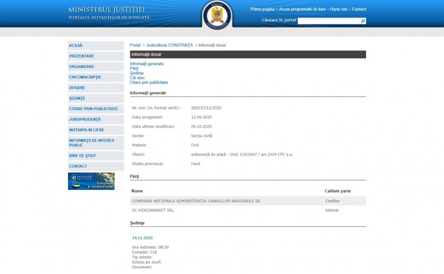Open the CONTACT sidebar item
Viewport: 444px width, 274px height.
coord(96,166)
